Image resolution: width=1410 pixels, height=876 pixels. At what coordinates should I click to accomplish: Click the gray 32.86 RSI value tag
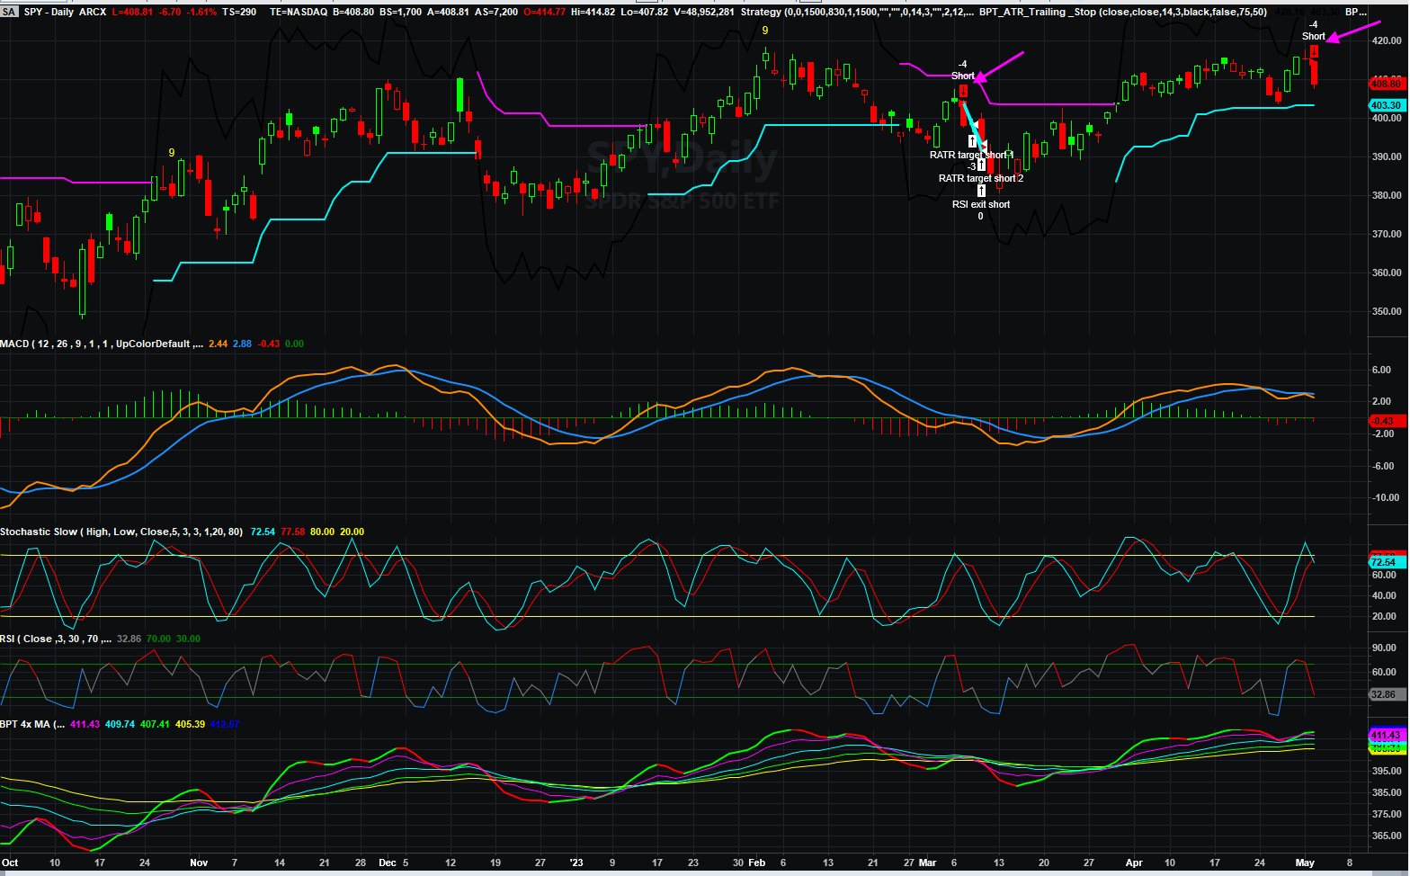[x=1386, y=694]
